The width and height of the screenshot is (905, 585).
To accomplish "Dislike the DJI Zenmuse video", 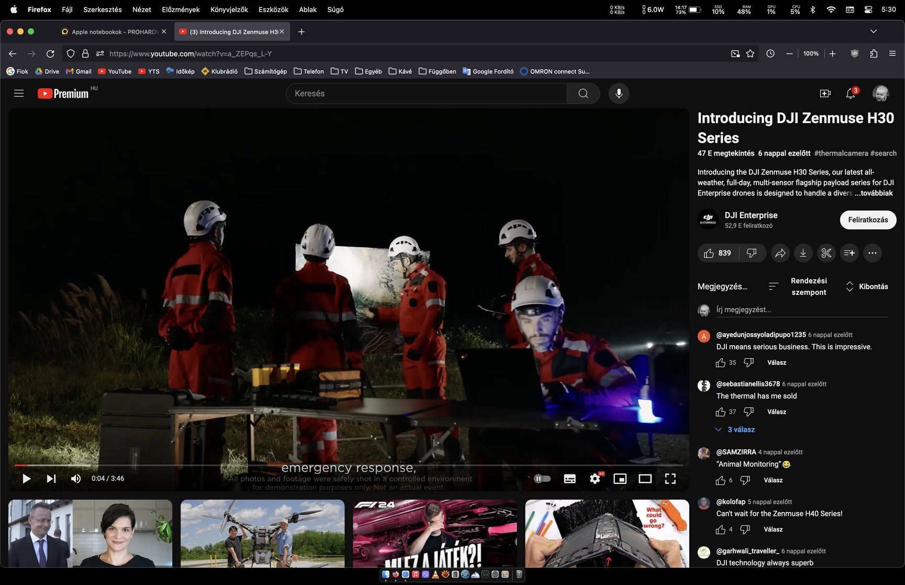I will coord(752,253).
